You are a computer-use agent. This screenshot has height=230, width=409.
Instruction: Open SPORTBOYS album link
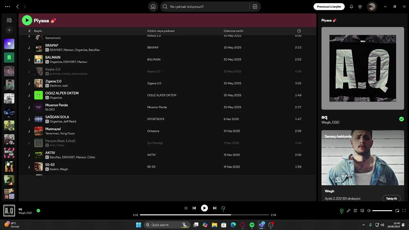(x=156, y=119)
